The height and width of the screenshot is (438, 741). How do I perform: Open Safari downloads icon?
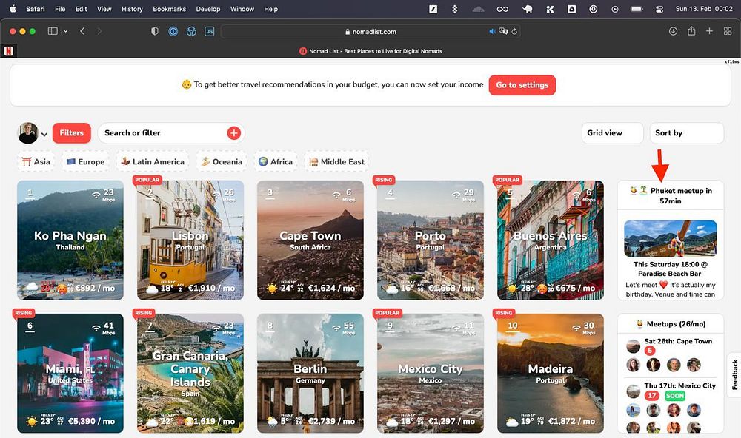pyautogui.click(x=674, y=31)
